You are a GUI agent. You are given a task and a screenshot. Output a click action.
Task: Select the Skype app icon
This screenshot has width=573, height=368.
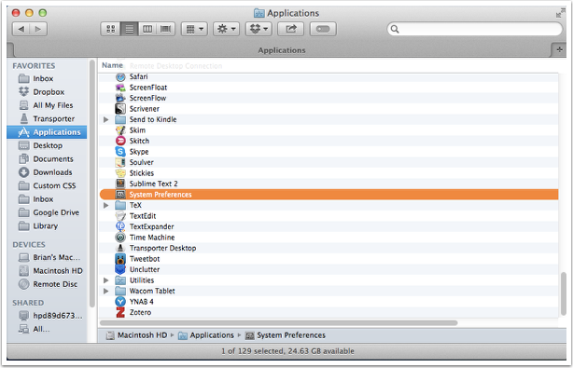pos(120,152)
